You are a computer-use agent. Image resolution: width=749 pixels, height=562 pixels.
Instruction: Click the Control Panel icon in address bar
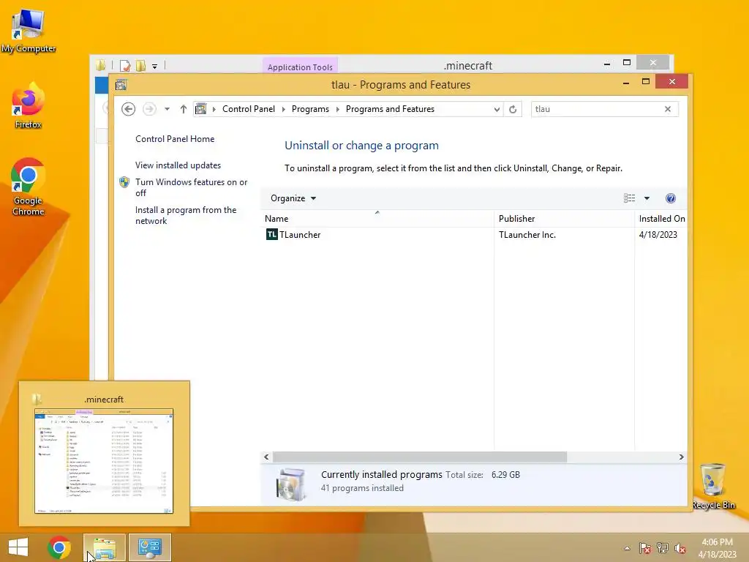pyautogui.click(x=201, y=109)
